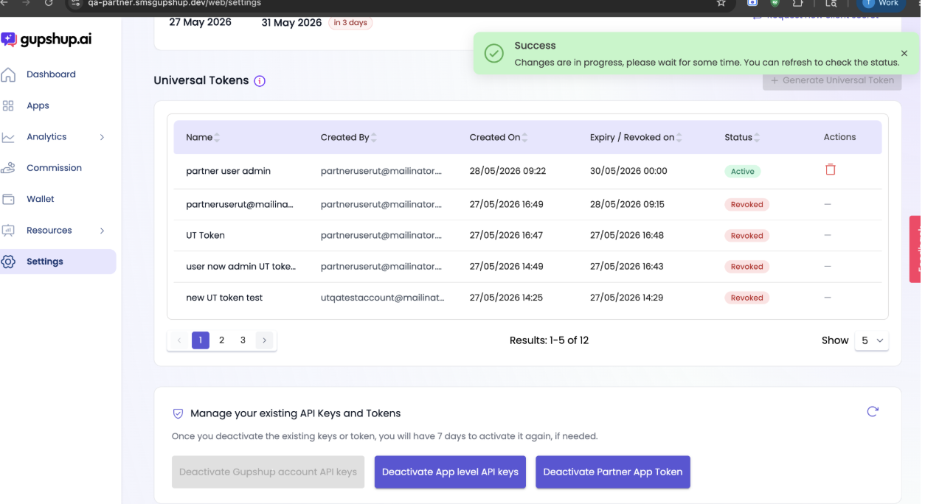Screen dimensions: 925x504
Task: Open the Apps grid icon
Action: pyautogui.click(x=8, y=105)
